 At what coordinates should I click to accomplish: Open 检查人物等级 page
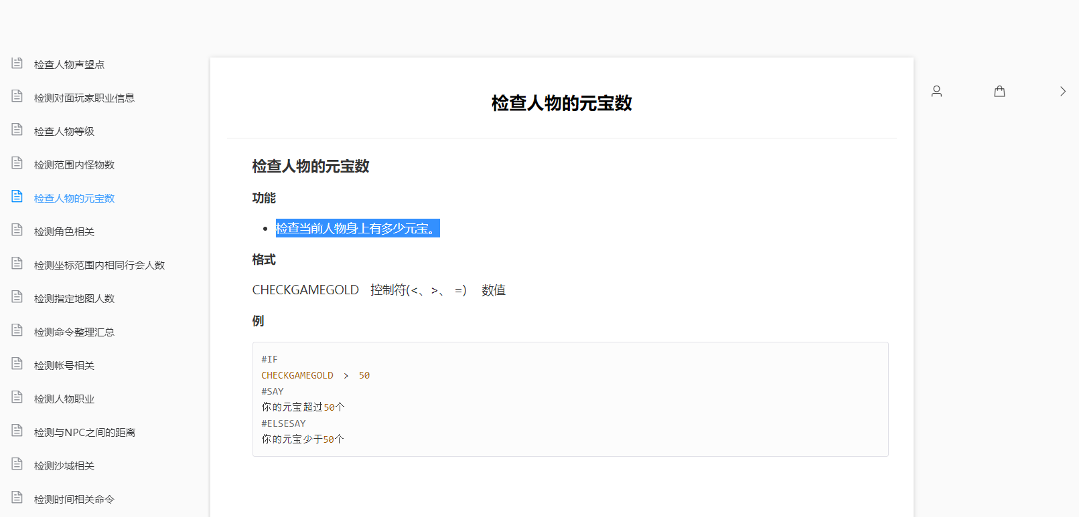[64, 132]
